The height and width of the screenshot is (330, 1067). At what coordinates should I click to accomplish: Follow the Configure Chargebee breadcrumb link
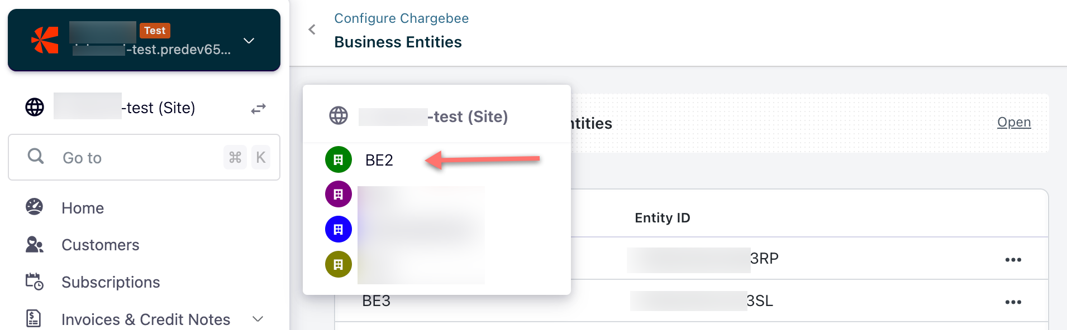coord(401,18)
